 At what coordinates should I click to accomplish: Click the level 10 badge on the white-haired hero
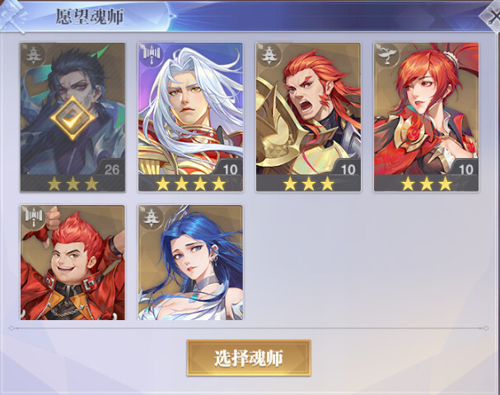tap(230, 170)
